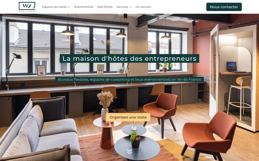Click the Nous contacter button
Screen dimensions: 259x161
224,7
